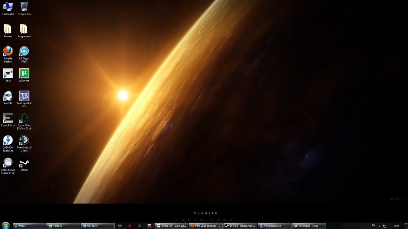Select the Games folder on the desktop
408x229 pixels.
click(x=8, y=29)
